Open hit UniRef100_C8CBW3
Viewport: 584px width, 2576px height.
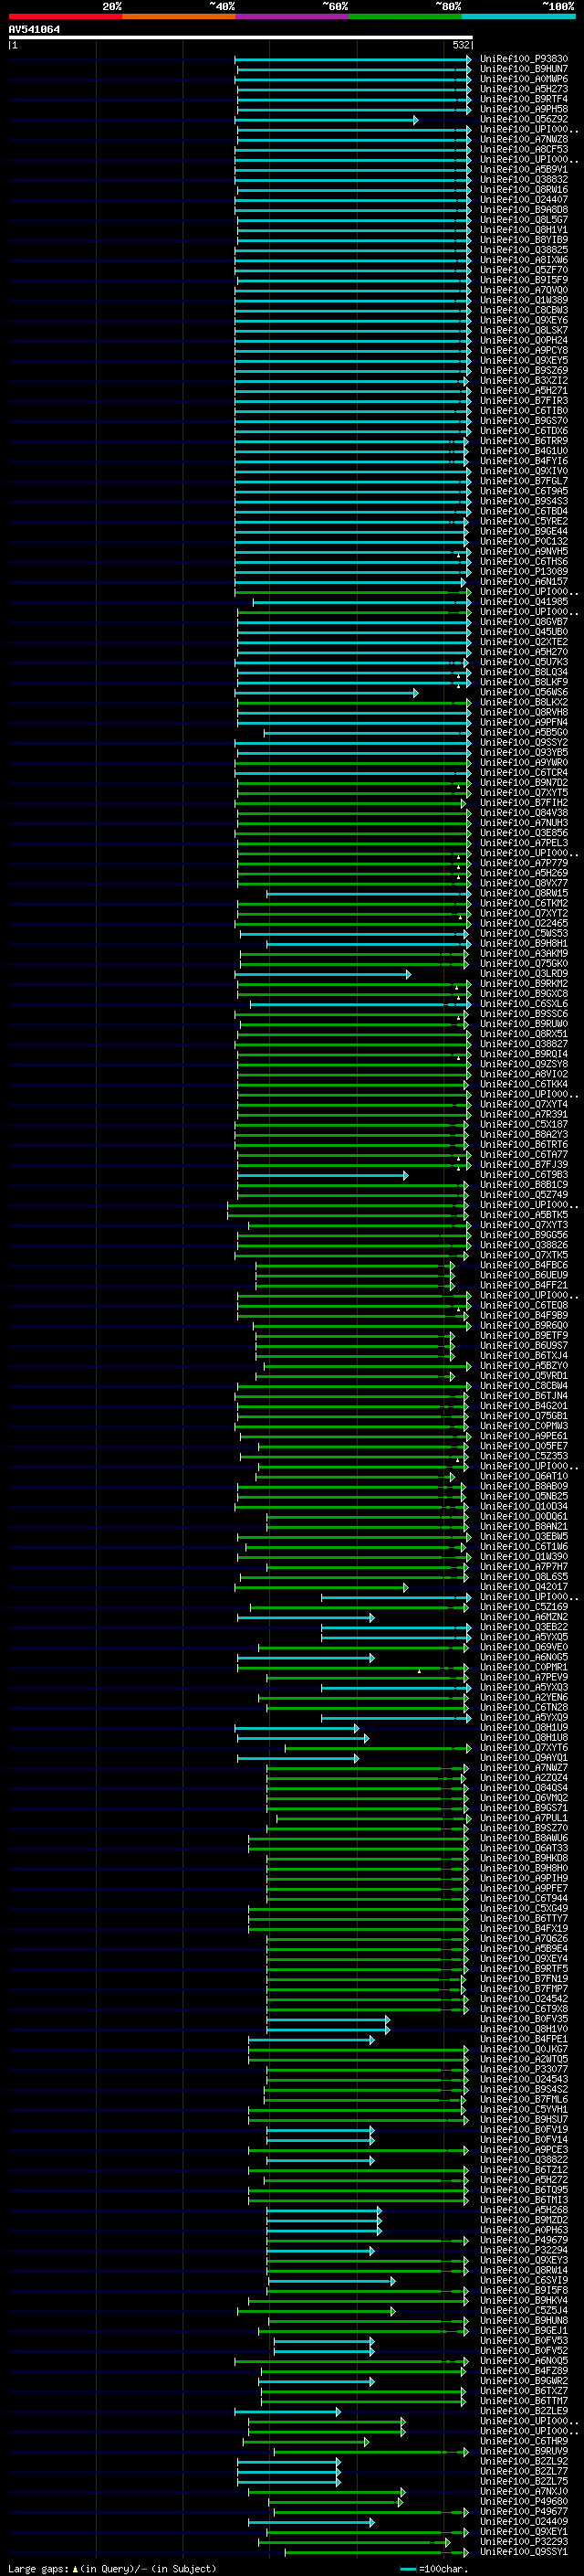(x=524, y=310)
